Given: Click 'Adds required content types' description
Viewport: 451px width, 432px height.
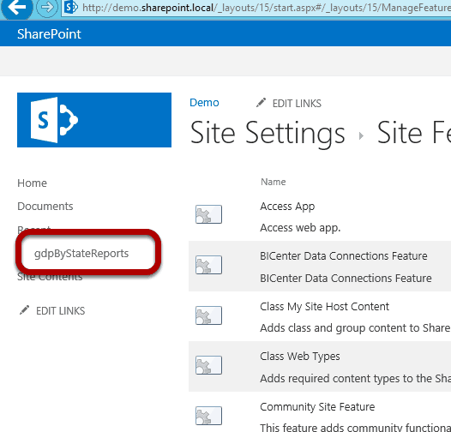Looking at the screenshot, I should 355,379.
